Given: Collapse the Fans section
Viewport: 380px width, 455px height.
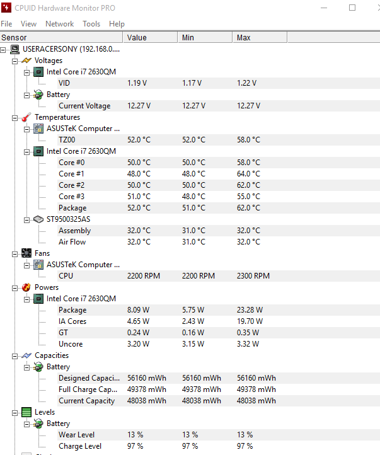Looking at the screenshot, I should click(14, 254).
